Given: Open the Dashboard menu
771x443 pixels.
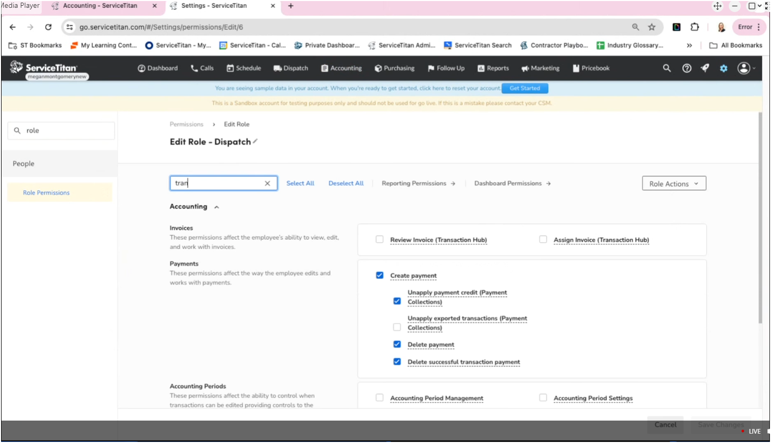Looking at the screenshot, I should (x=157, y=68).
